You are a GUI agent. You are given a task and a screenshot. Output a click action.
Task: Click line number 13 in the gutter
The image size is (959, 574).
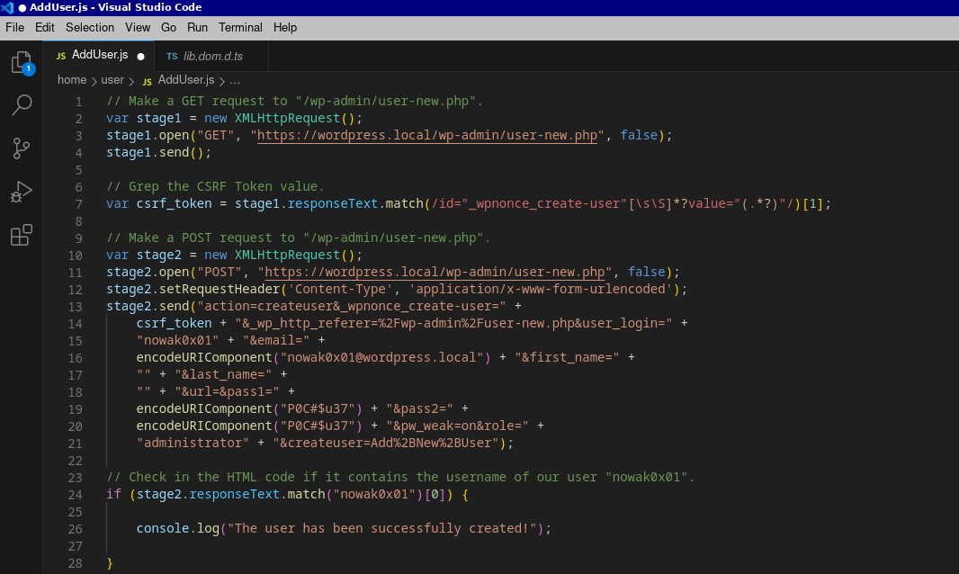(x=75, y=307)
